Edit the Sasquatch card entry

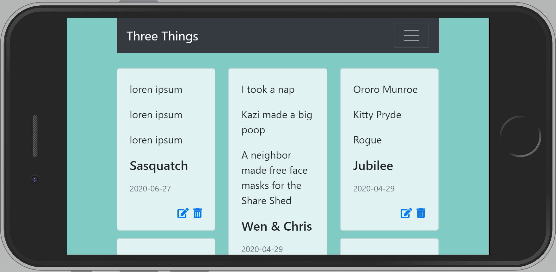[x=183, y=213]
